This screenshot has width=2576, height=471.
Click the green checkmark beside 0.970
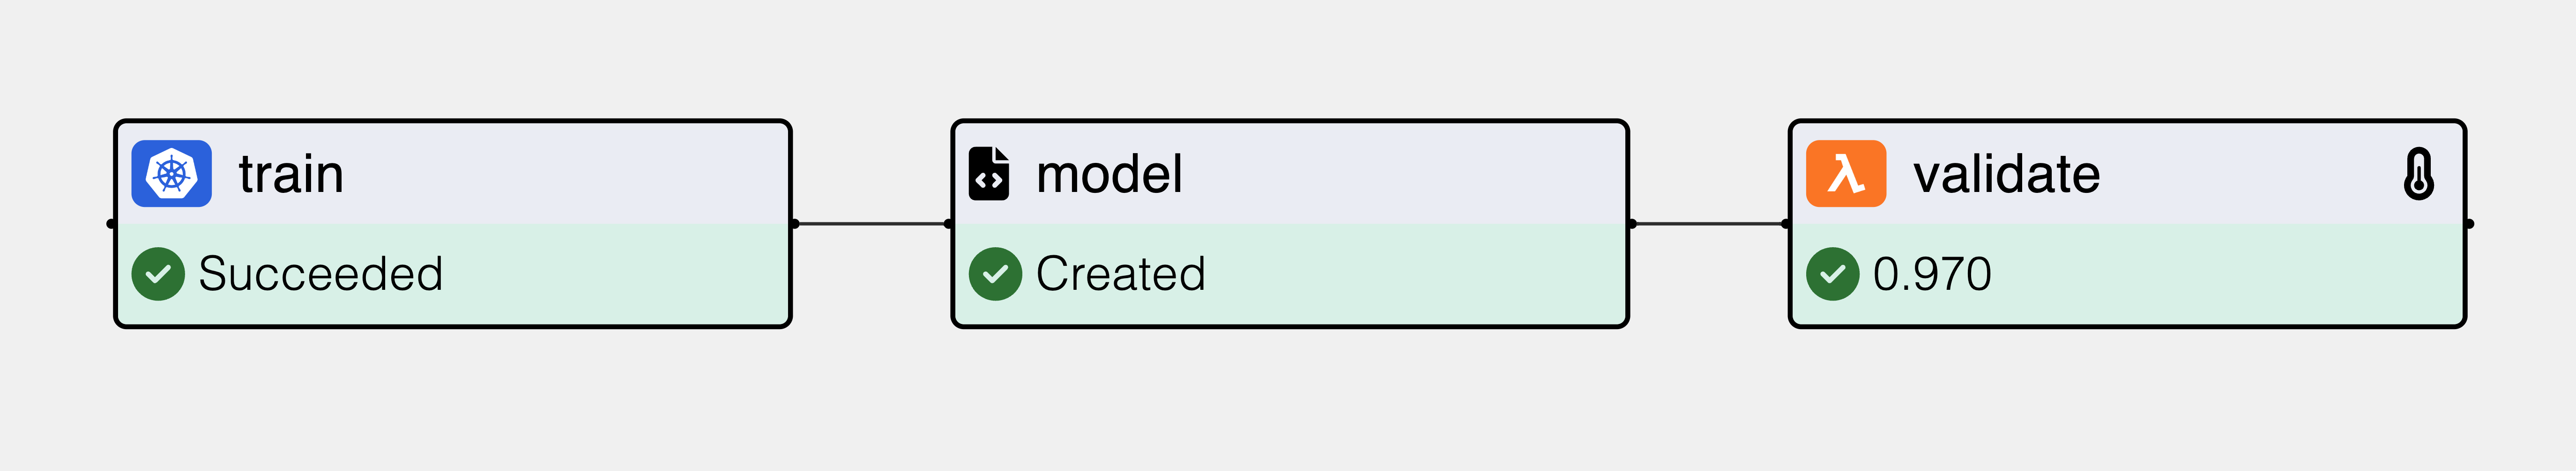click(1832, 274)
